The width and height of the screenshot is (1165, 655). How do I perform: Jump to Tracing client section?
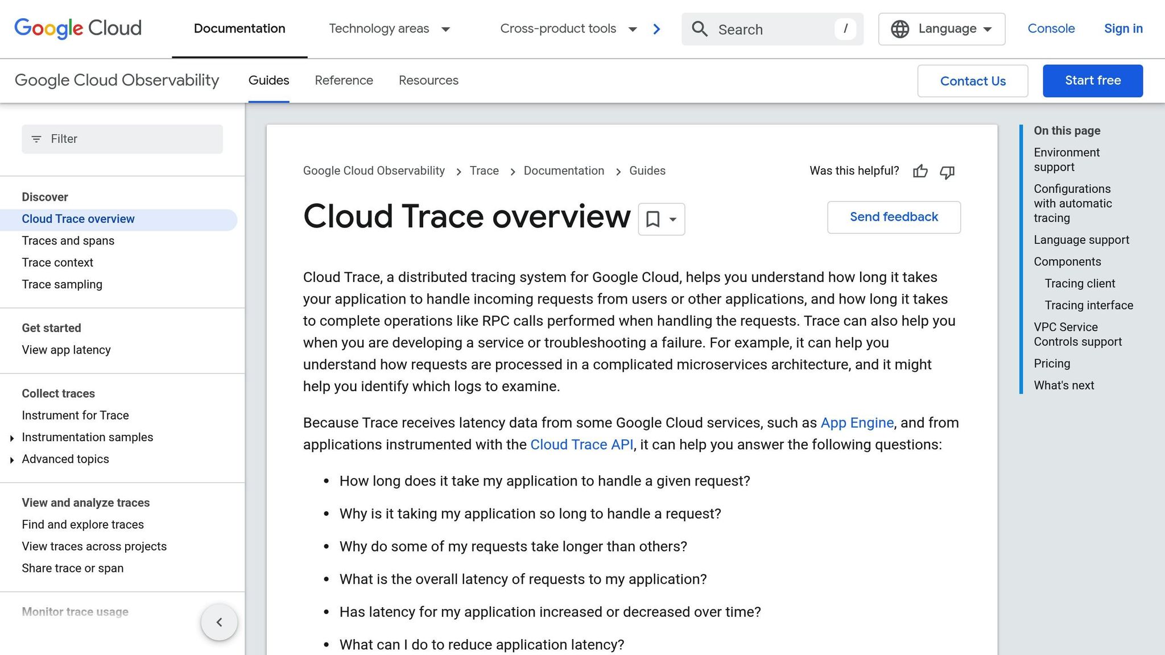point(1080,284)
